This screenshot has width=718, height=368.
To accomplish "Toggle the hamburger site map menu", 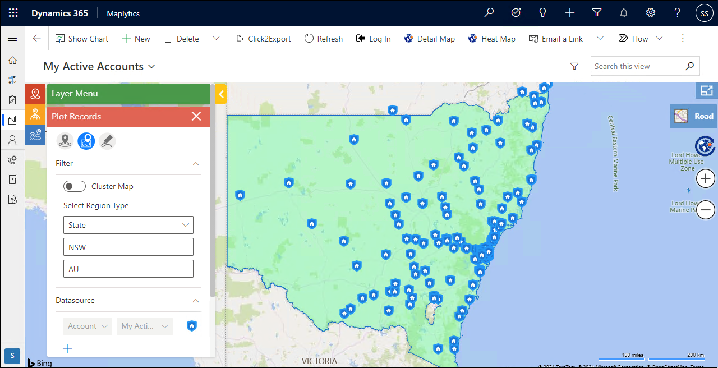I will (12, 39).
